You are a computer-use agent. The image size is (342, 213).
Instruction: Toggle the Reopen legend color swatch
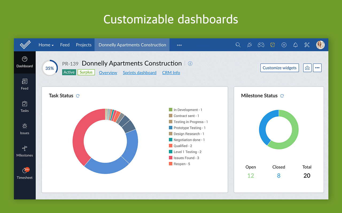tap(170, 164)
